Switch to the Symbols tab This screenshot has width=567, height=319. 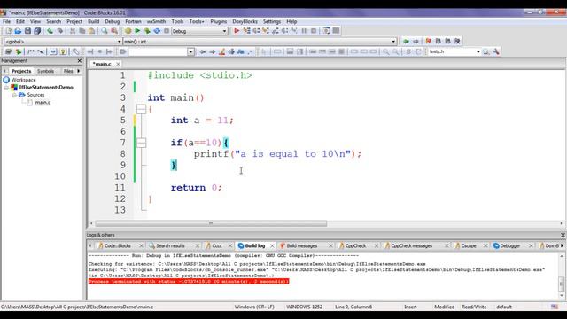[45, 71]
